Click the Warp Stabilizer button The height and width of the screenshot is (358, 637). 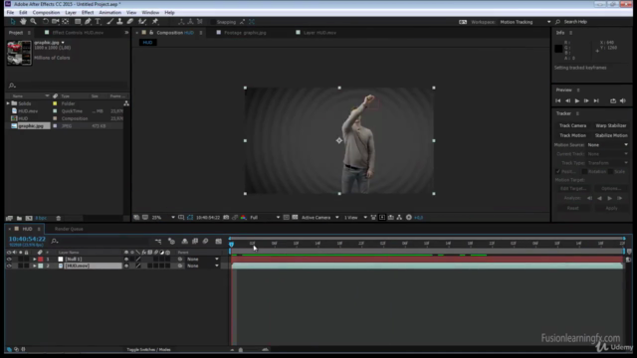point(610,126)
